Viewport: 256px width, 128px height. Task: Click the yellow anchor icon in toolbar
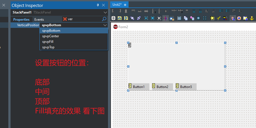pyautogui.click(x=252, y=18)
